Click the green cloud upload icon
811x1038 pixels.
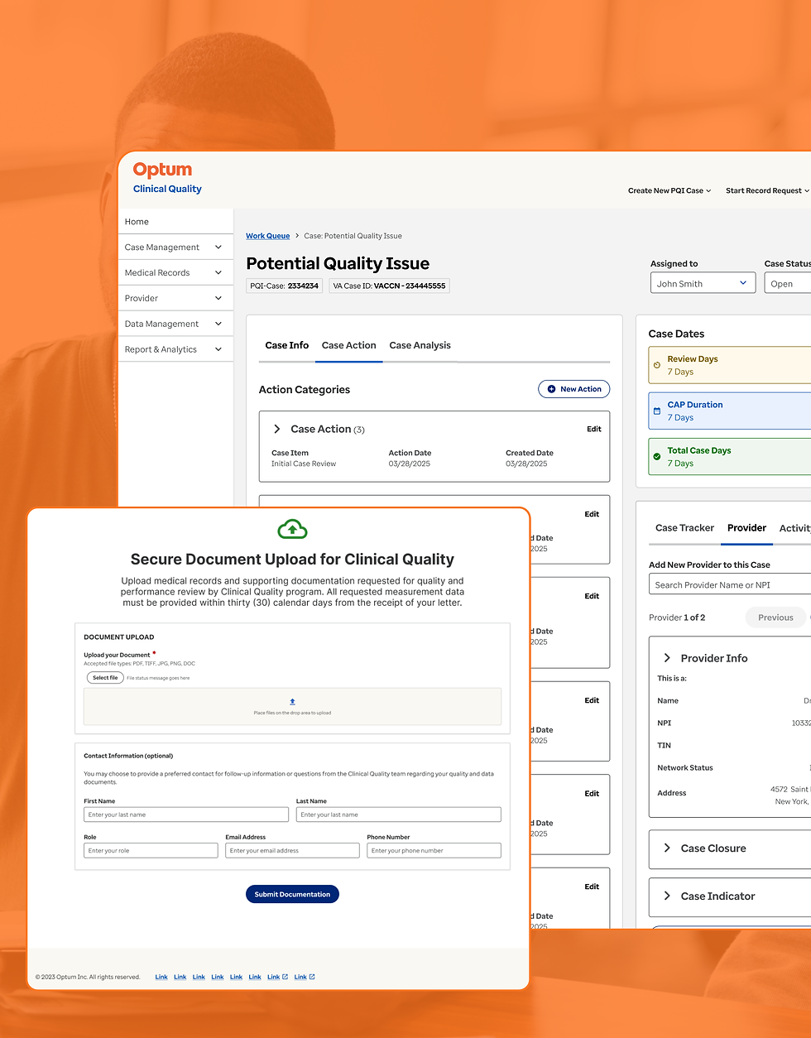[x=292, y=527]
